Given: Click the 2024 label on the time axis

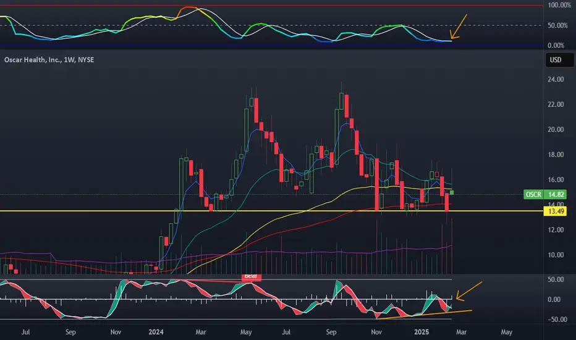Looking at the screenshot, I should coord(156,332).
